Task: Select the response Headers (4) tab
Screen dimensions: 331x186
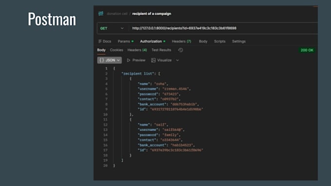Action: coord(137,50)
